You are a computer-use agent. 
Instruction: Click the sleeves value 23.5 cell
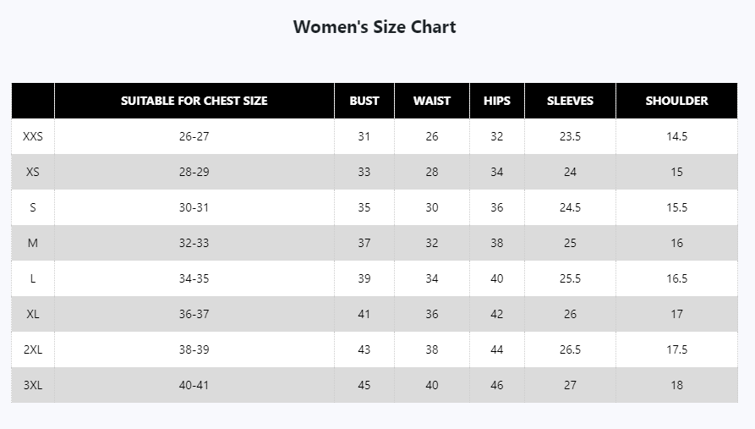coord(570,136)
